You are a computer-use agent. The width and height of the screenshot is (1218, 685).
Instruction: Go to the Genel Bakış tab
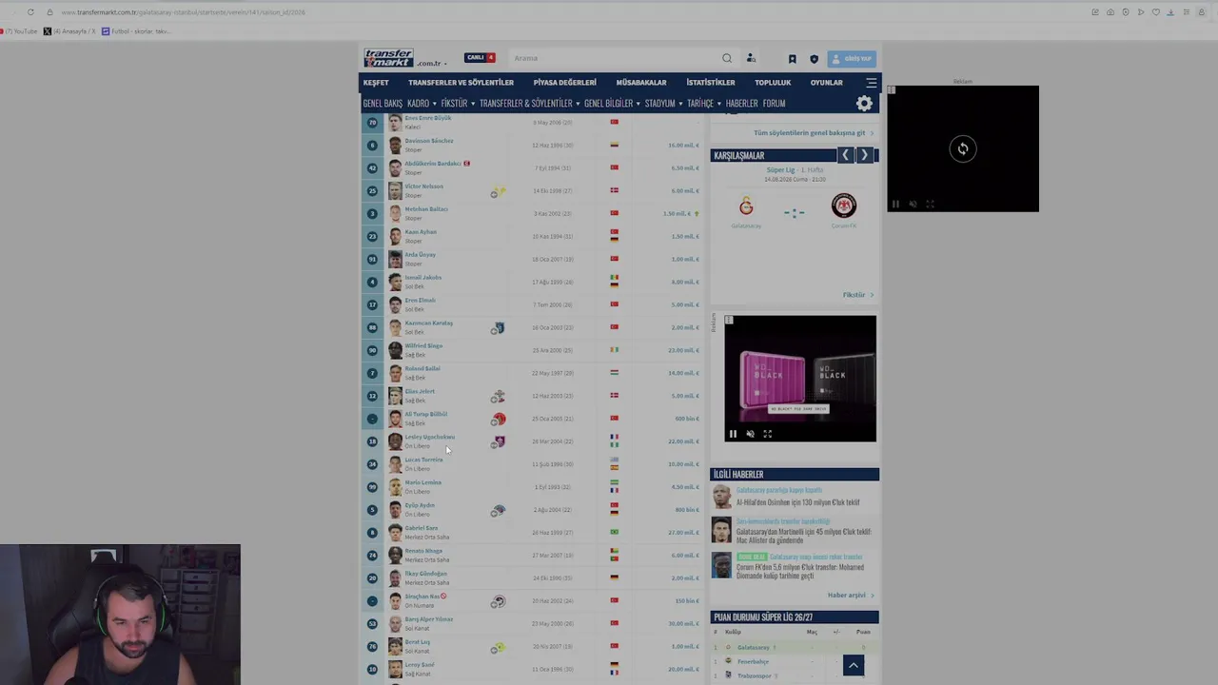(383, 104)
